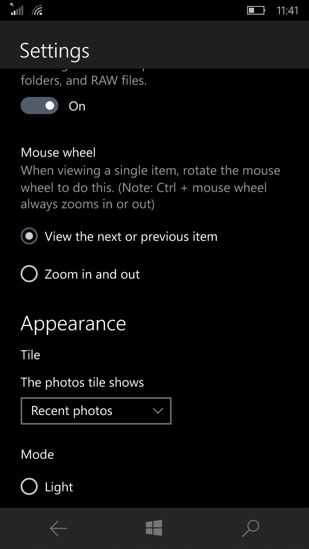Tap the Back arrow navigation icon
Image resolution: width=309 pixels, height=549 pixels.
[x=58, y=528]
